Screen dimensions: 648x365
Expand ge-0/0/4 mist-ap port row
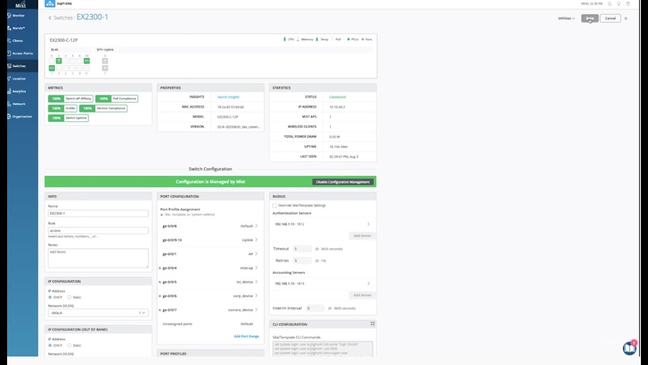pos(210,268)
